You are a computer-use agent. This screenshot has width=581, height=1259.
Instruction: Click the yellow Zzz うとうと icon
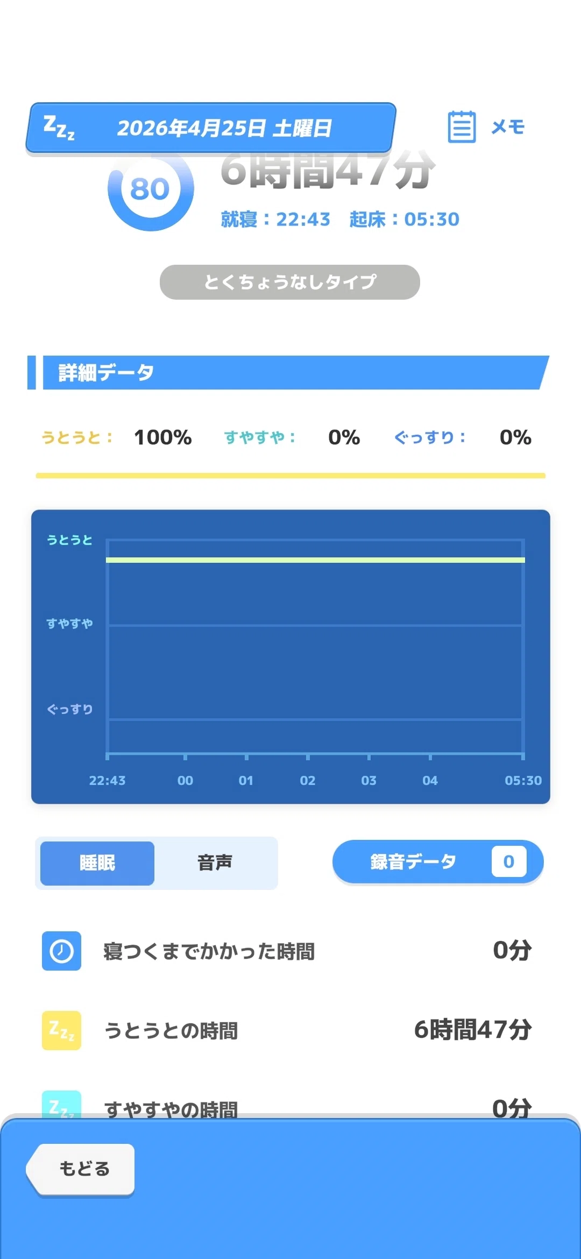(61, 1030)
